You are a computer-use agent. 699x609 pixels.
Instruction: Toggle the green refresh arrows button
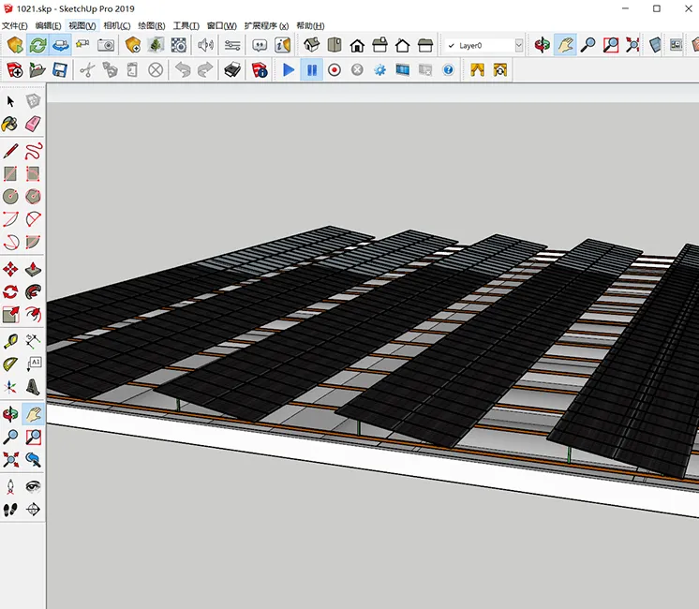(37, 45)
